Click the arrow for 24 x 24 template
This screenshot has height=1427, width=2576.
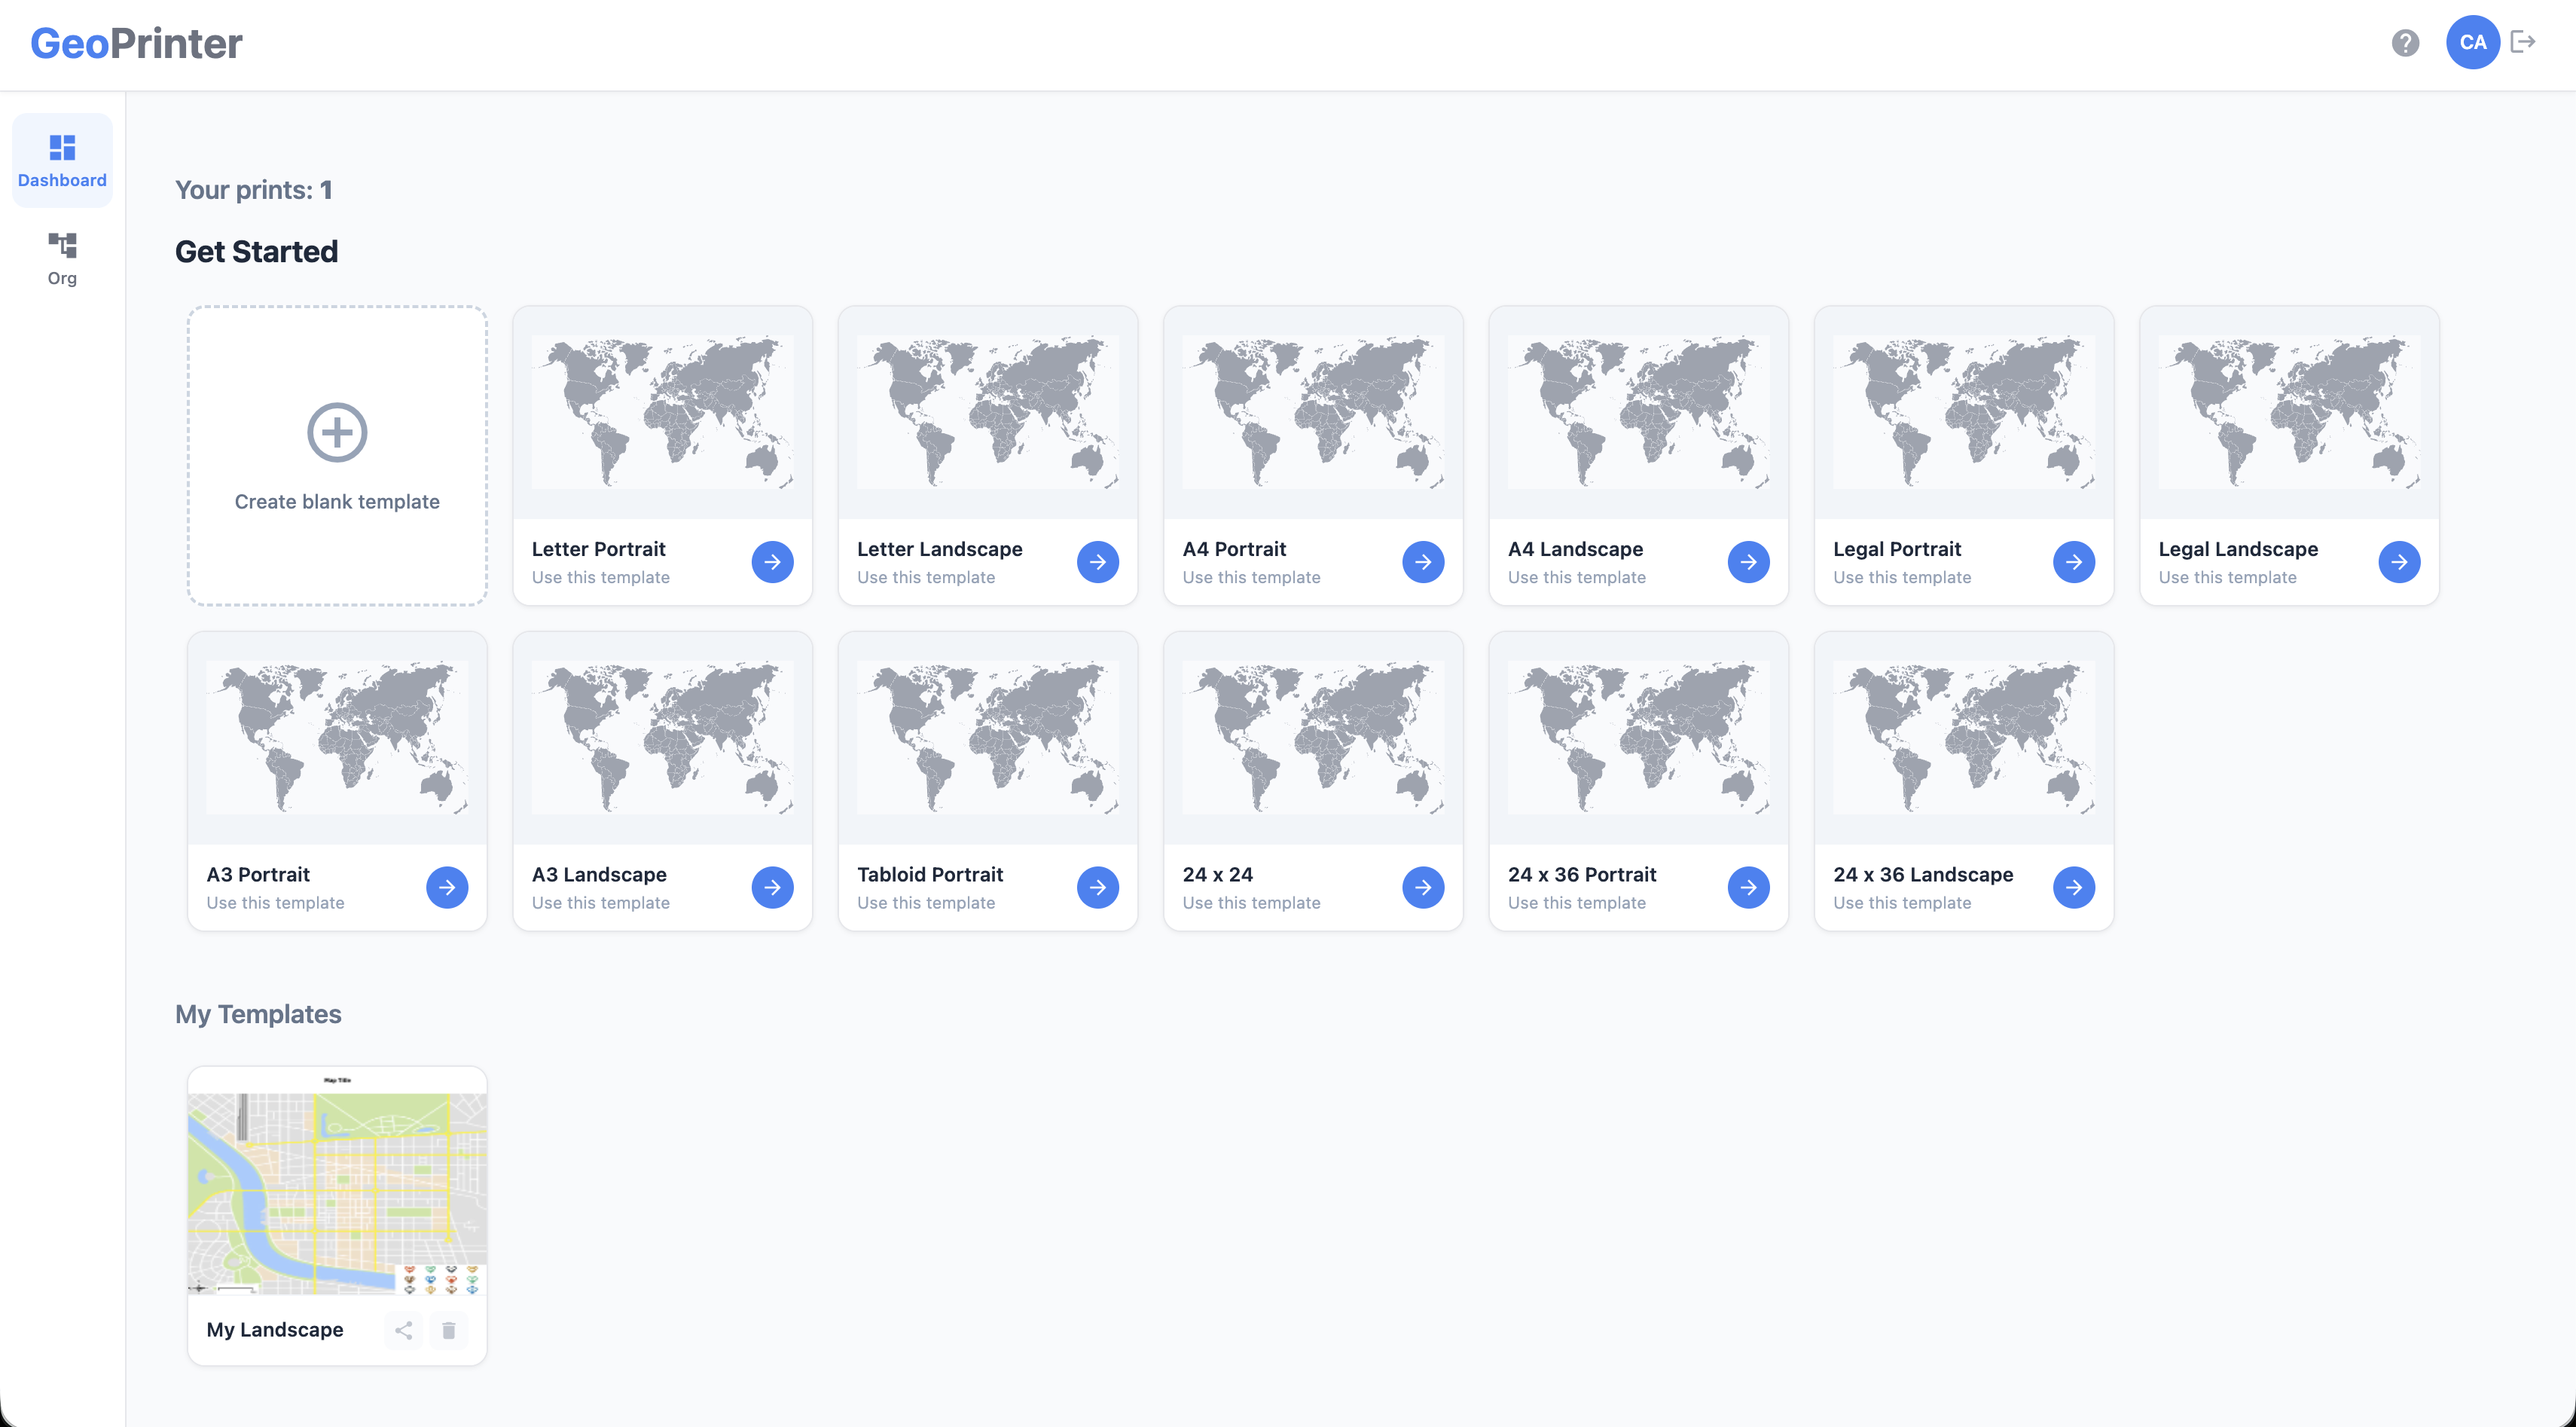pyautogui.click(x=1423, y=888)
